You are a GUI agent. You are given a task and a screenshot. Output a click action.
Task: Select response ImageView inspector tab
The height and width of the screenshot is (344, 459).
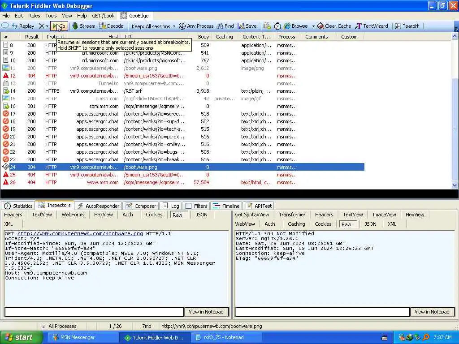coord(384,215)
